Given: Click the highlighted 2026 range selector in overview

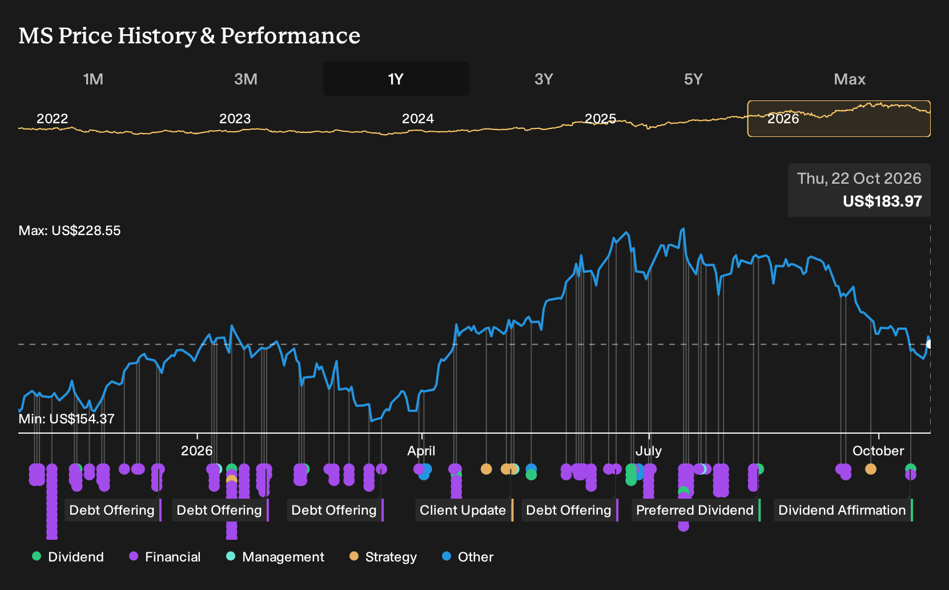Looking at the screenshot, I should click(839, 119).
